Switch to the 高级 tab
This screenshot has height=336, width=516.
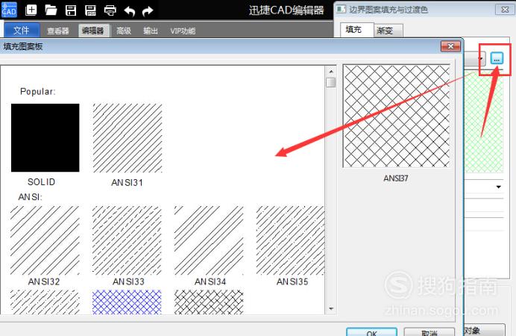[124, 31]
